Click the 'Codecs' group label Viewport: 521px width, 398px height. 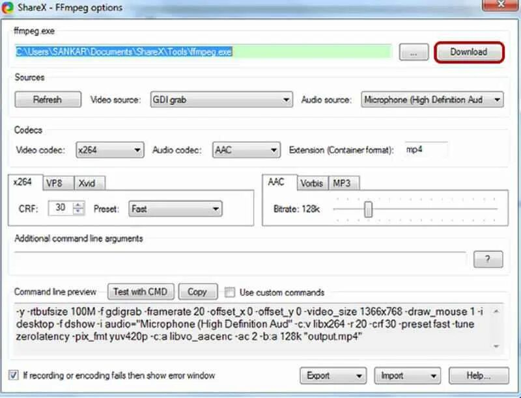[x=28, y=130]
